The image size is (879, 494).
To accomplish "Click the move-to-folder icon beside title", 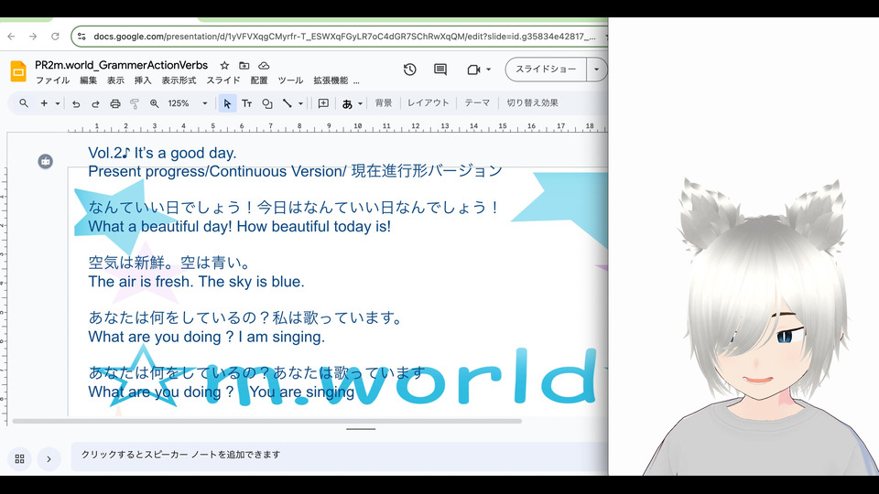I will (244, 66).
